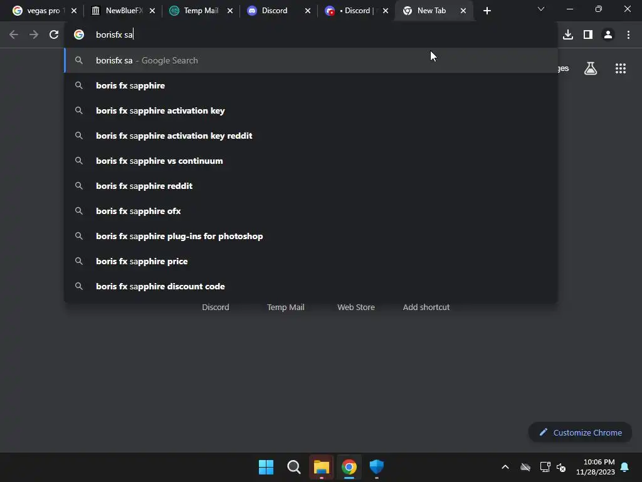Open the tab search chevron
This screenshot has height=482, width=642.
[x=541, y=9]
